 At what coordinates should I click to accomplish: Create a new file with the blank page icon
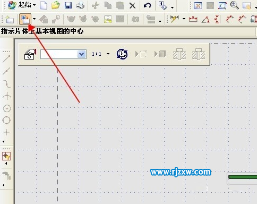tap(44, 5)
